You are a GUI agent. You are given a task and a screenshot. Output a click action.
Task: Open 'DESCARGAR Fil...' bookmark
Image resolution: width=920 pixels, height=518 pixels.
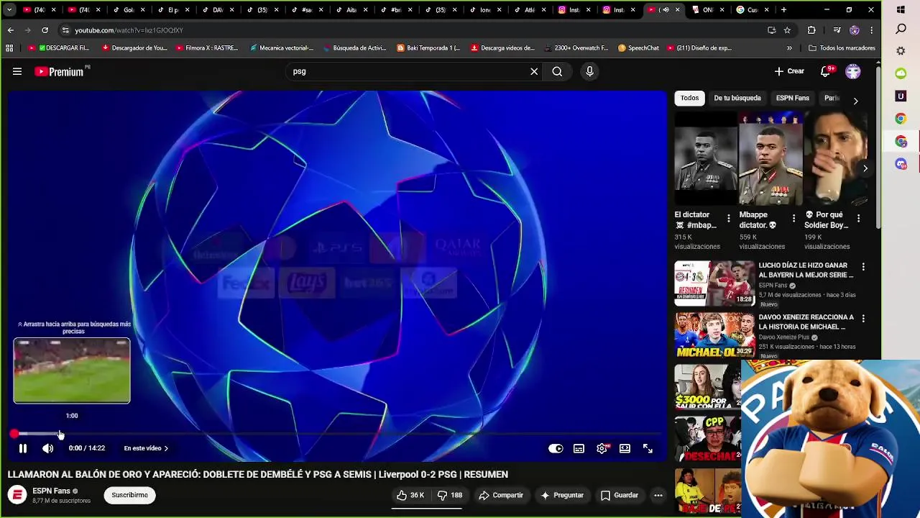[59, 47]
